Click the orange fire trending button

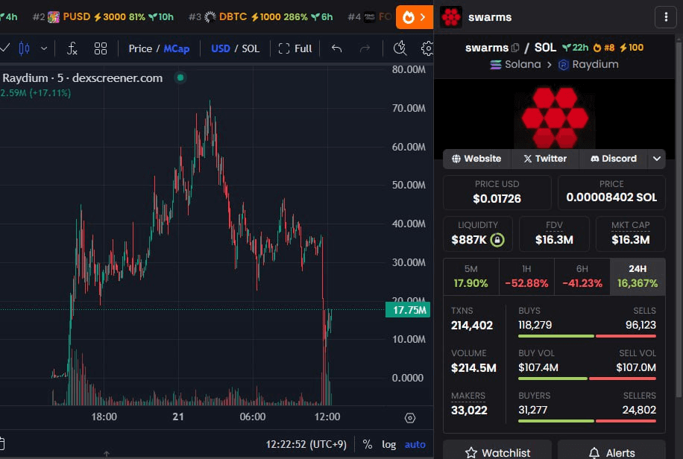pyautogui.click(x=415, y=17)
